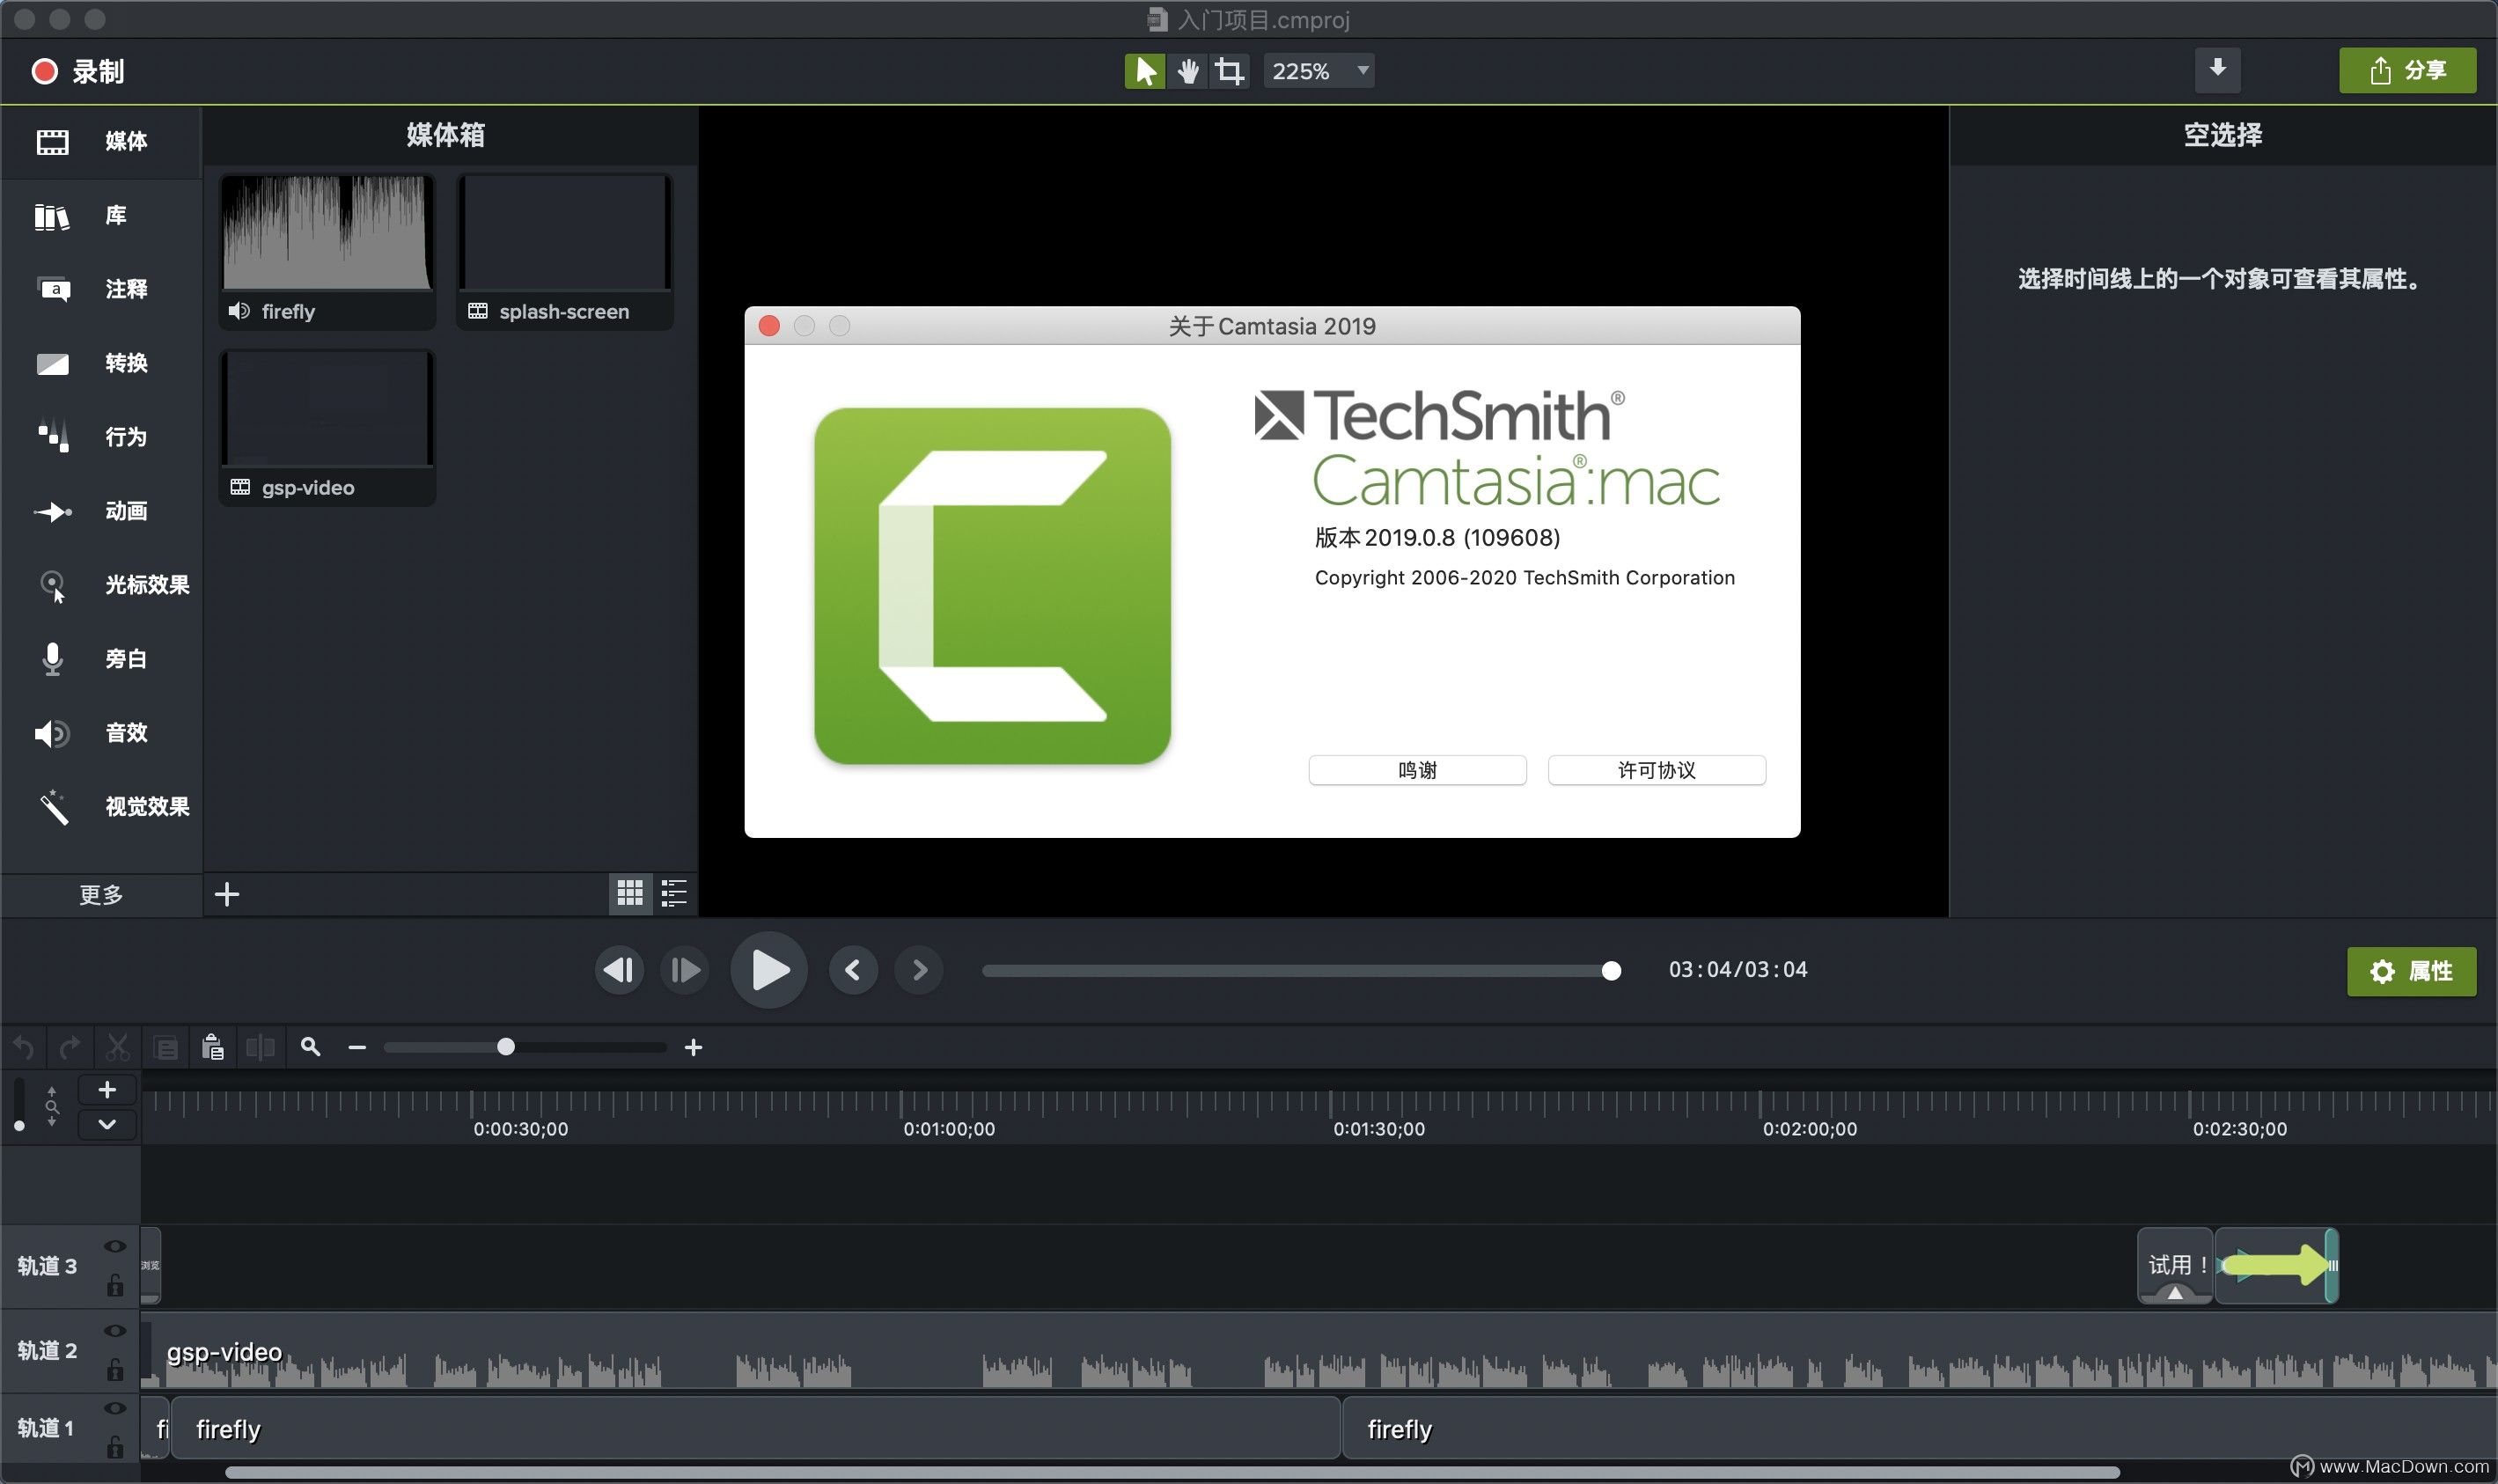Expand the 更多 more tools menu
The width and height of the screenshot is (2498, 1484).
point(101,894)
